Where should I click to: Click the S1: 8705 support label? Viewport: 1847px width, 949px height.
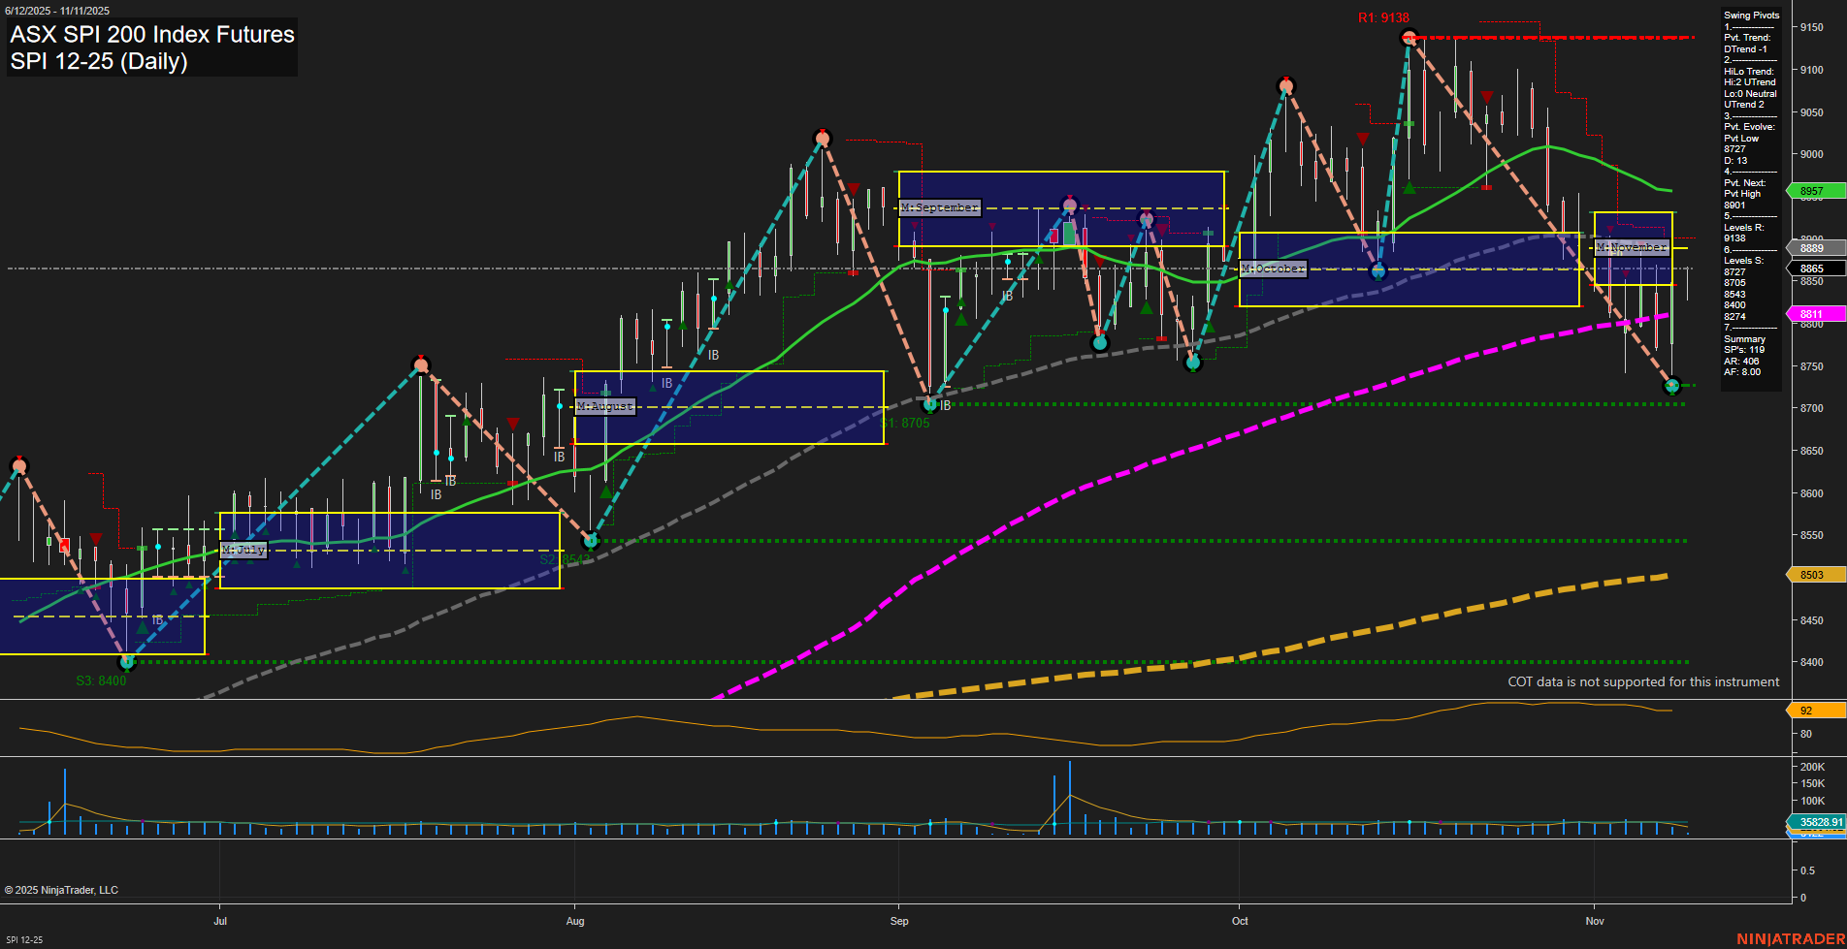[904, 424]
